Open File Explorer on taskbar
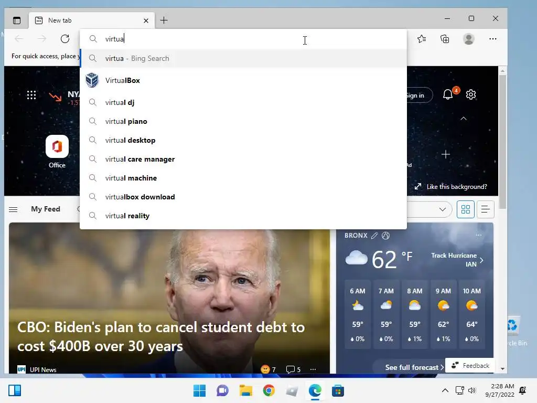The height and width of the screenshot is (403, 537). [245, 390]
